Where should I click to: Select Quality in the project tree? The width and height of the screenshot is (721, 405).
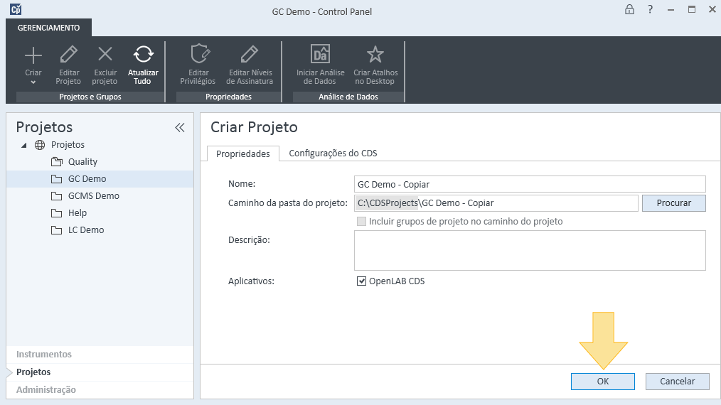click(x=82, y=162)
